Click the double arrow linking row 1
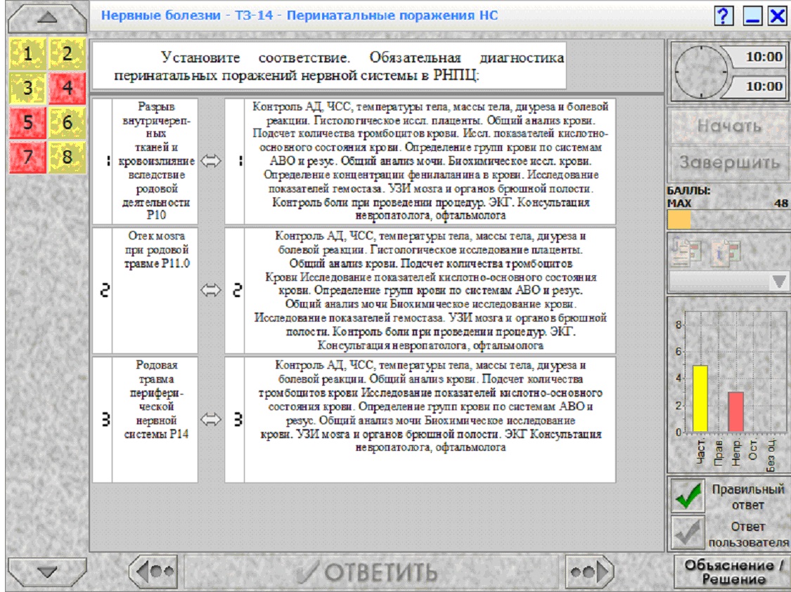 click(211, 162)
